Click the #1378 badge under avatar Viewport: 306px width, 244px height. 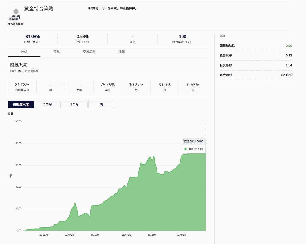14,19
